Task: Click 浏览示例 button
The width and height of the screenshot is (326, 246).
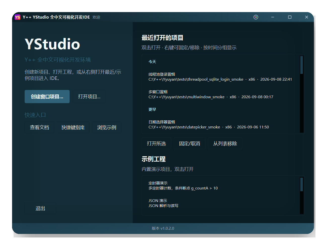Action: 107,127
